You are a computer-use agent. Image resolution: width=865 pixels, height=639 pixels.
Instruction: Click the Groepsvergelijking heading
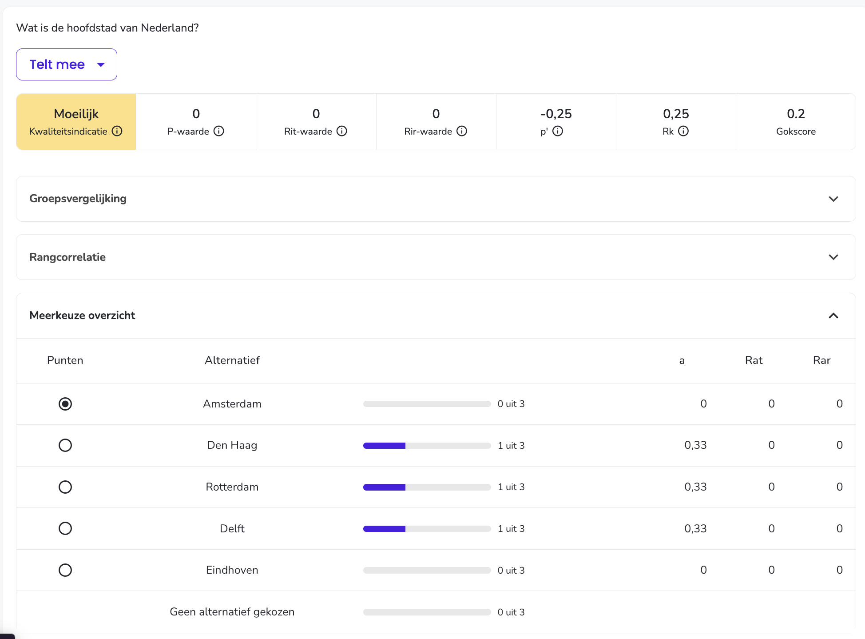(x=78, y=199)
